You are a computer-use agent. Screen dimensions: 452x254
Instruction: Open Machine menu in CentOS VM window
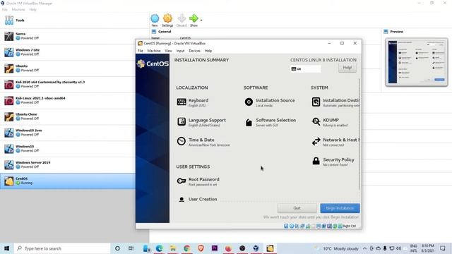point(154,51)
